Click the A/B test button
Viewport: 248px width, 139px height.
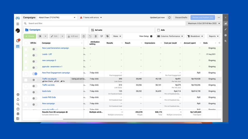click(x=73, y=36)
